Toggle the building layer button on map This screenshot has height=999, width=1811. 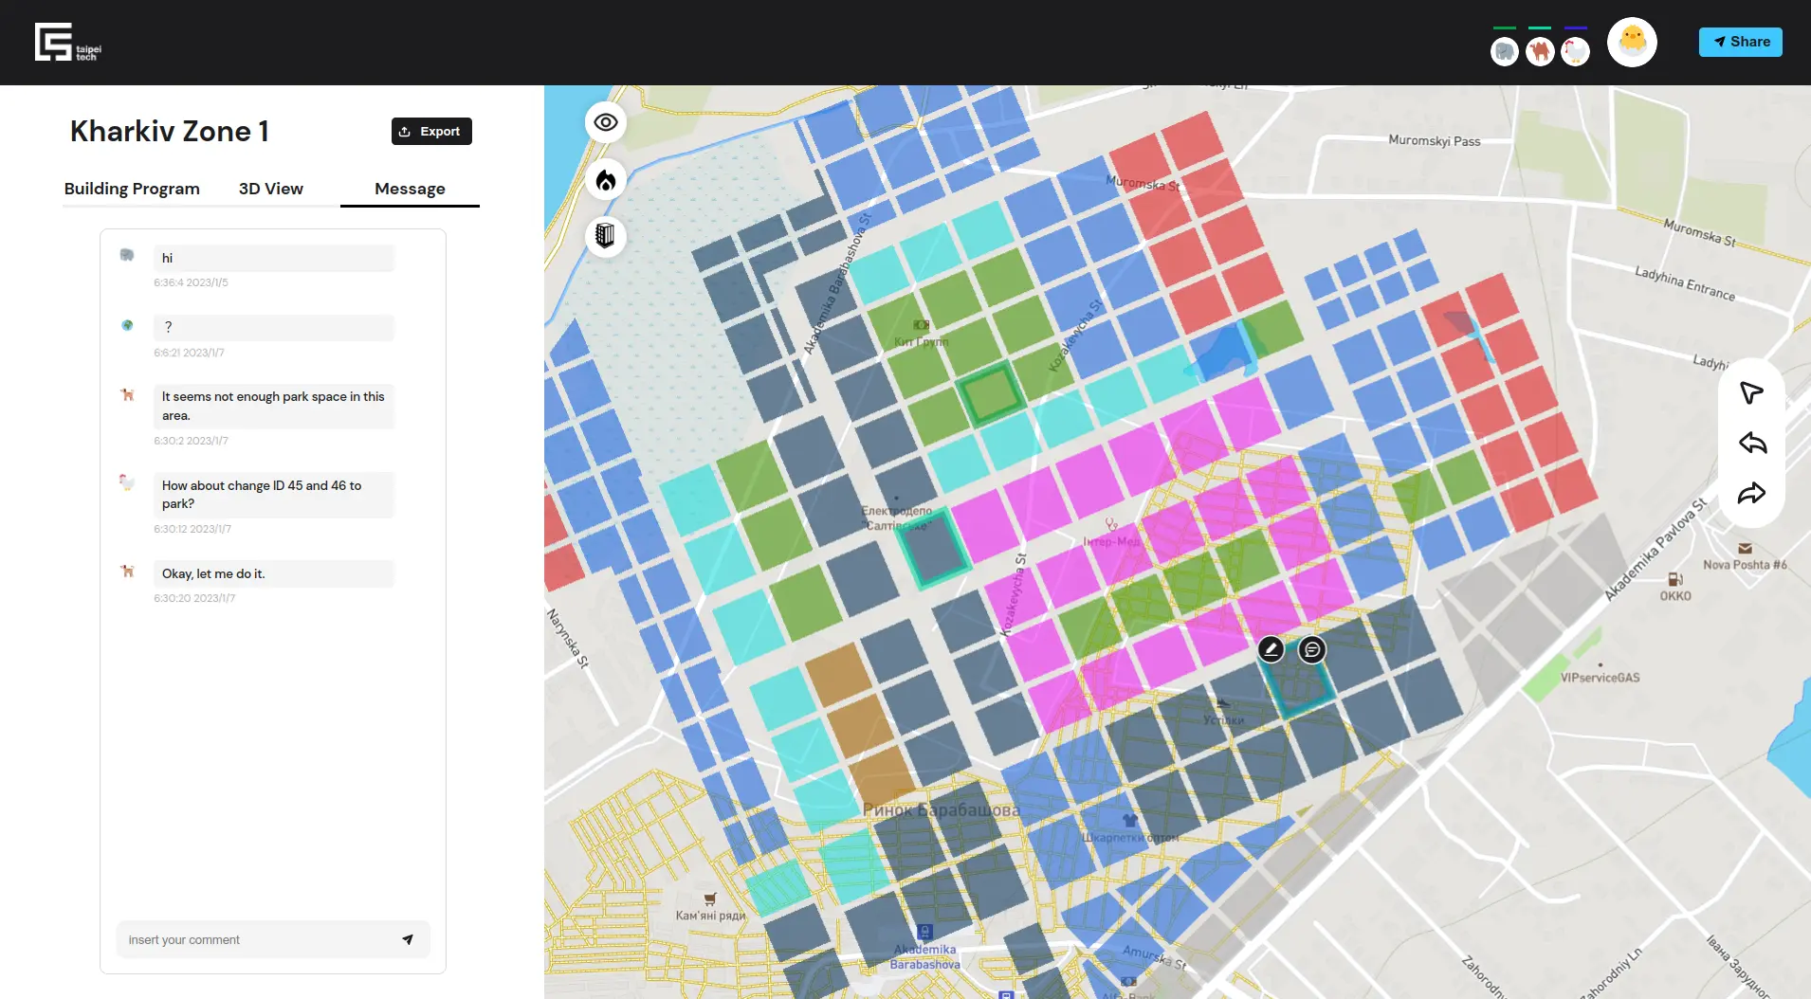pos(605,235)
